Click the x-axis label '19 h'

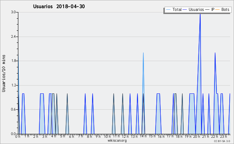[x=188, y=137]
